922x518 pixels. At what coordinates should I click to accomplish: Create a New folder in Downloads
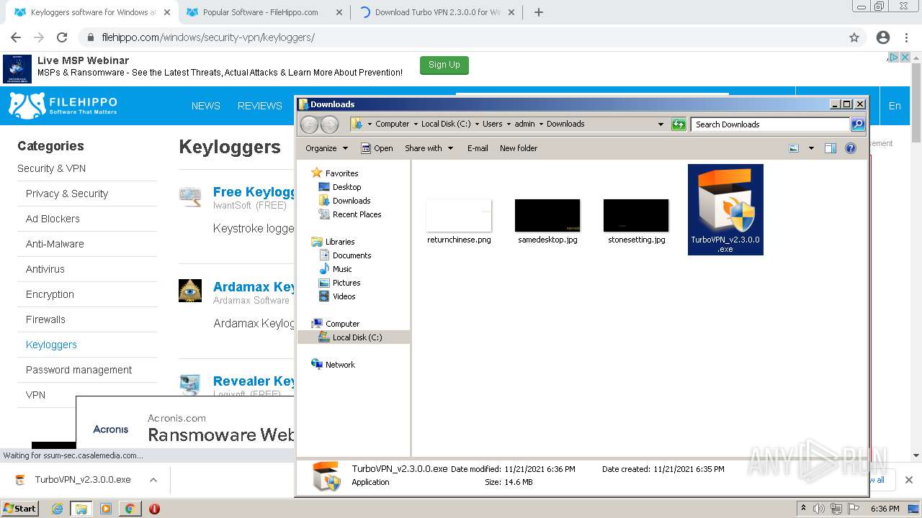519,148
